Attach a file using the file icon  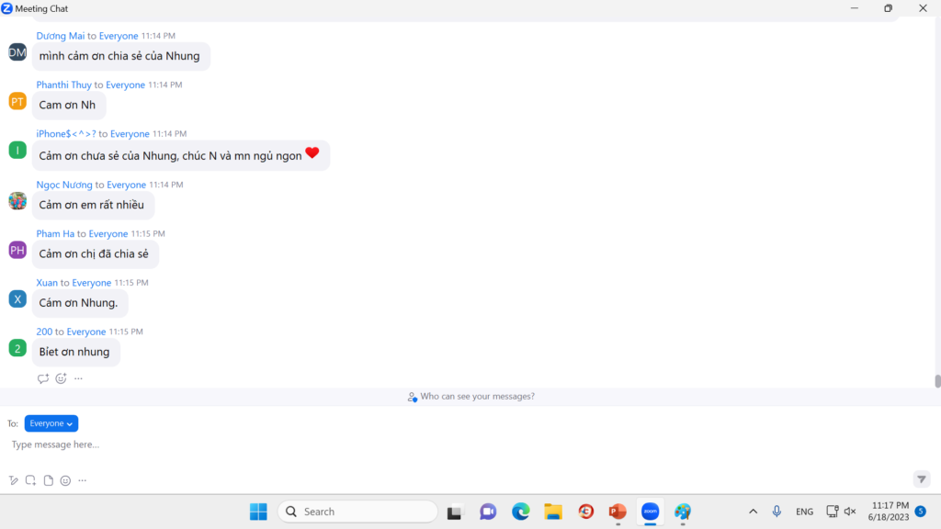click(x=48, y=480)
